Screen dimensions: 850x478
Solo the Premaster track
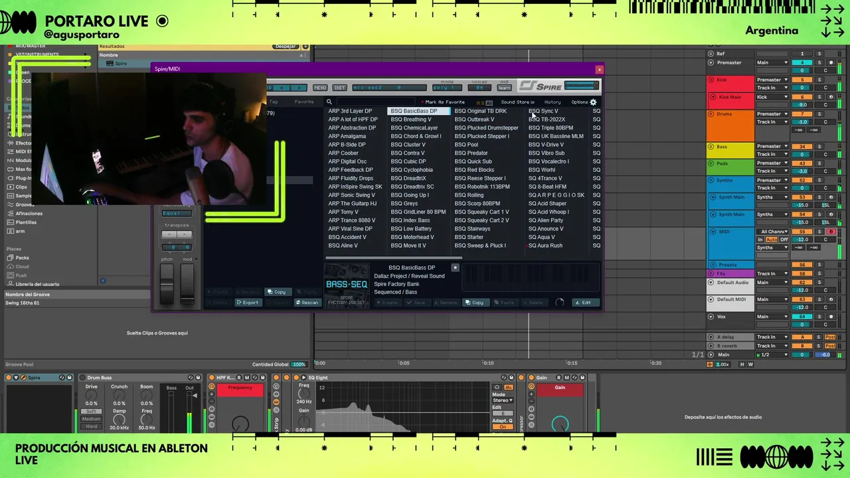tap(819, 62)
